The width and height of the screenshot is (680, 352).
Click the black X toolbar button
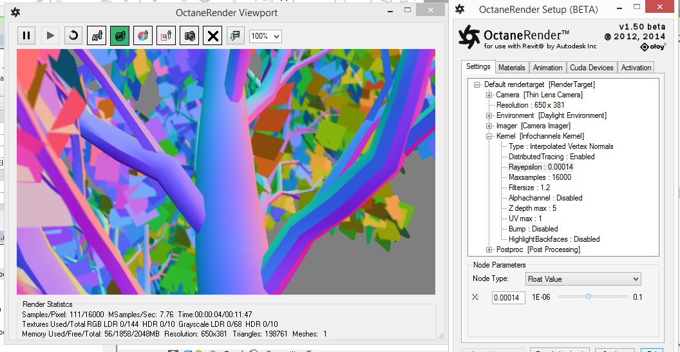[x=213, y=35]
